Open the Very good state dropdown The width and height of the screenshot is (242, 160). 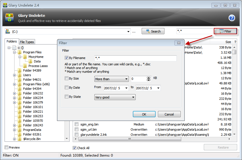[x=115, y=97]
